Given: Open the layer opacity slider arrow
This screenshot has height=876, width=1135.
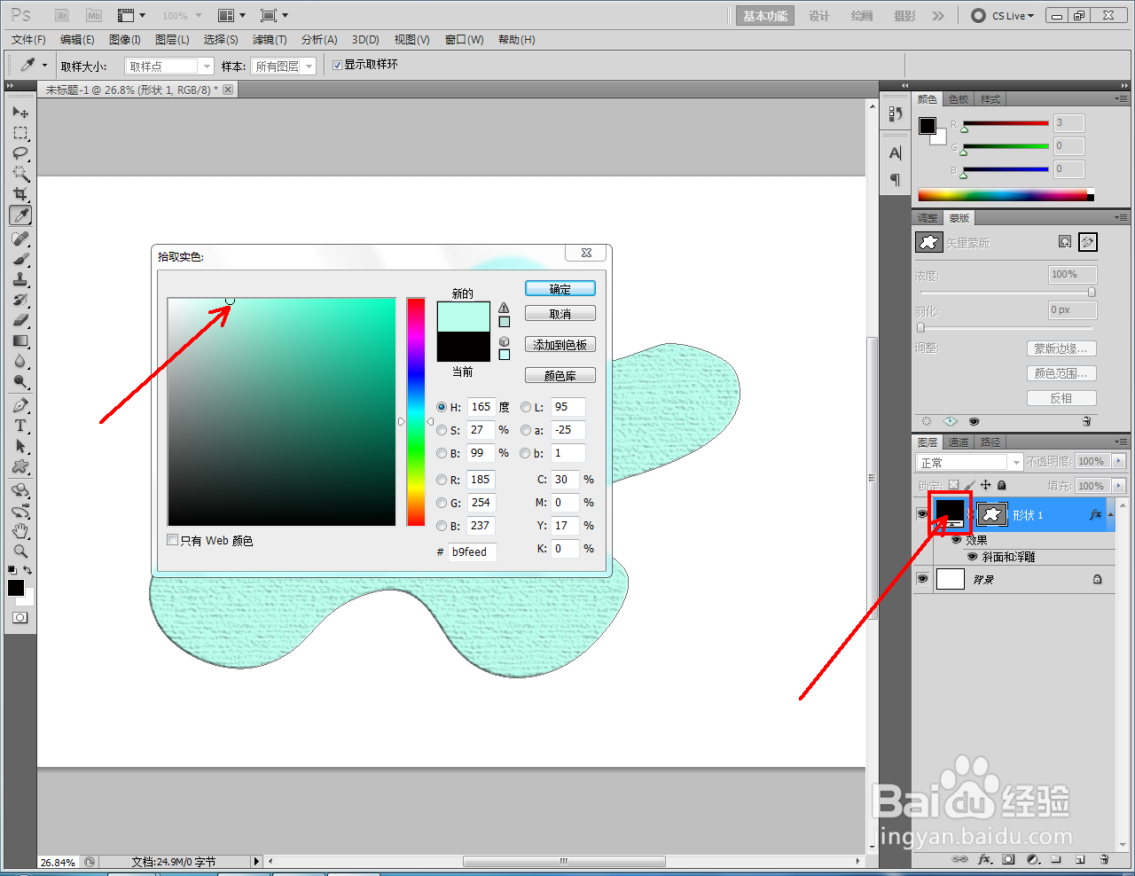Looking at the screenshot, I should [x=1118, y=461].
